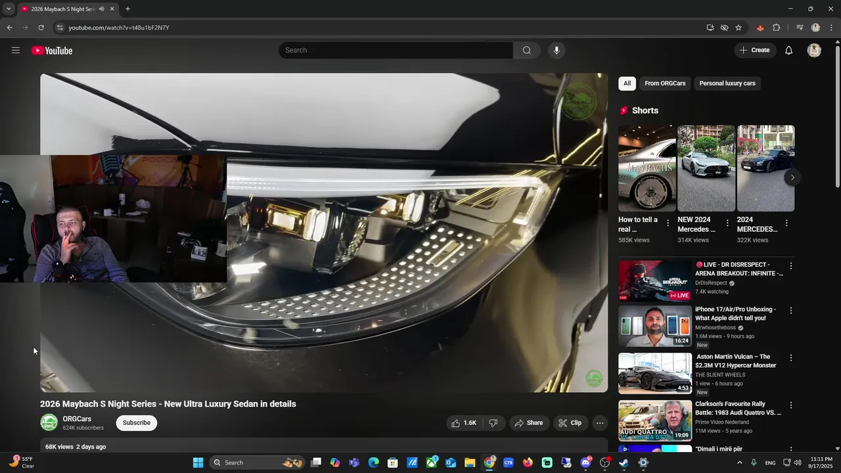The width and height of the screenshot is (841, 473).
Task: Start voice search with the microphone
Action: pos(557,51)
